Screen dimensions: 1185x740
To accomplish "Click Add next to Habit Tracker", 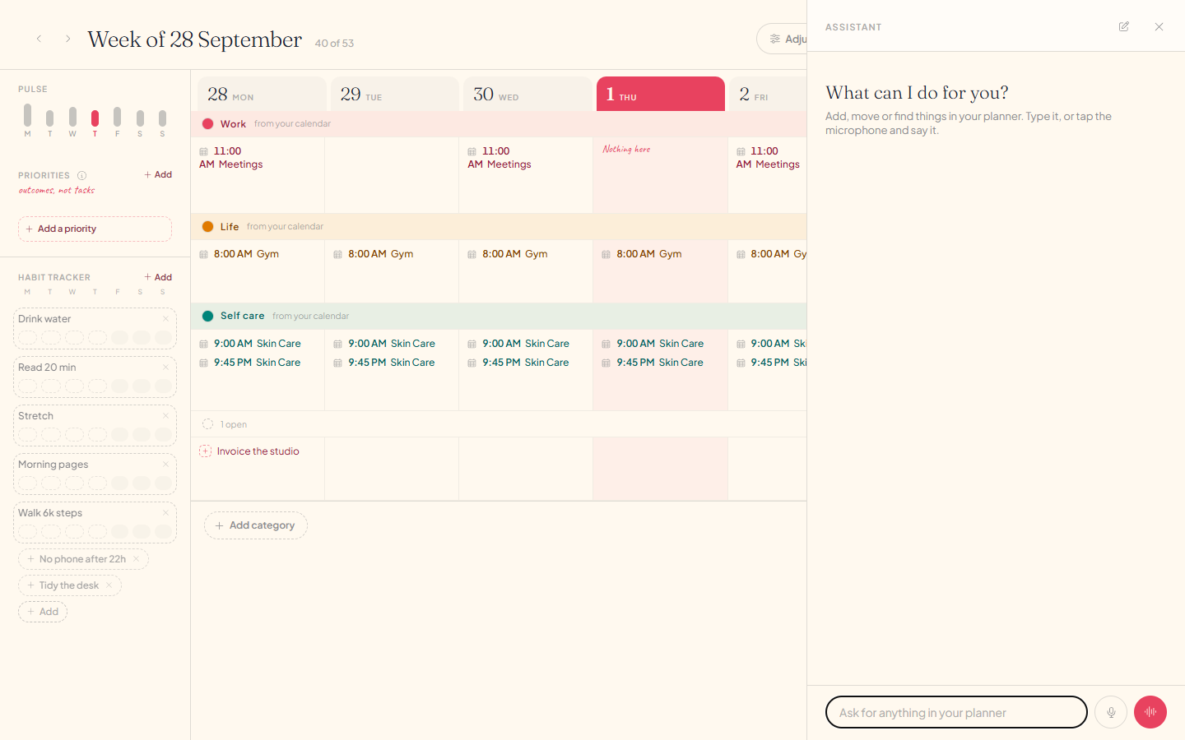I will (158, 277).
